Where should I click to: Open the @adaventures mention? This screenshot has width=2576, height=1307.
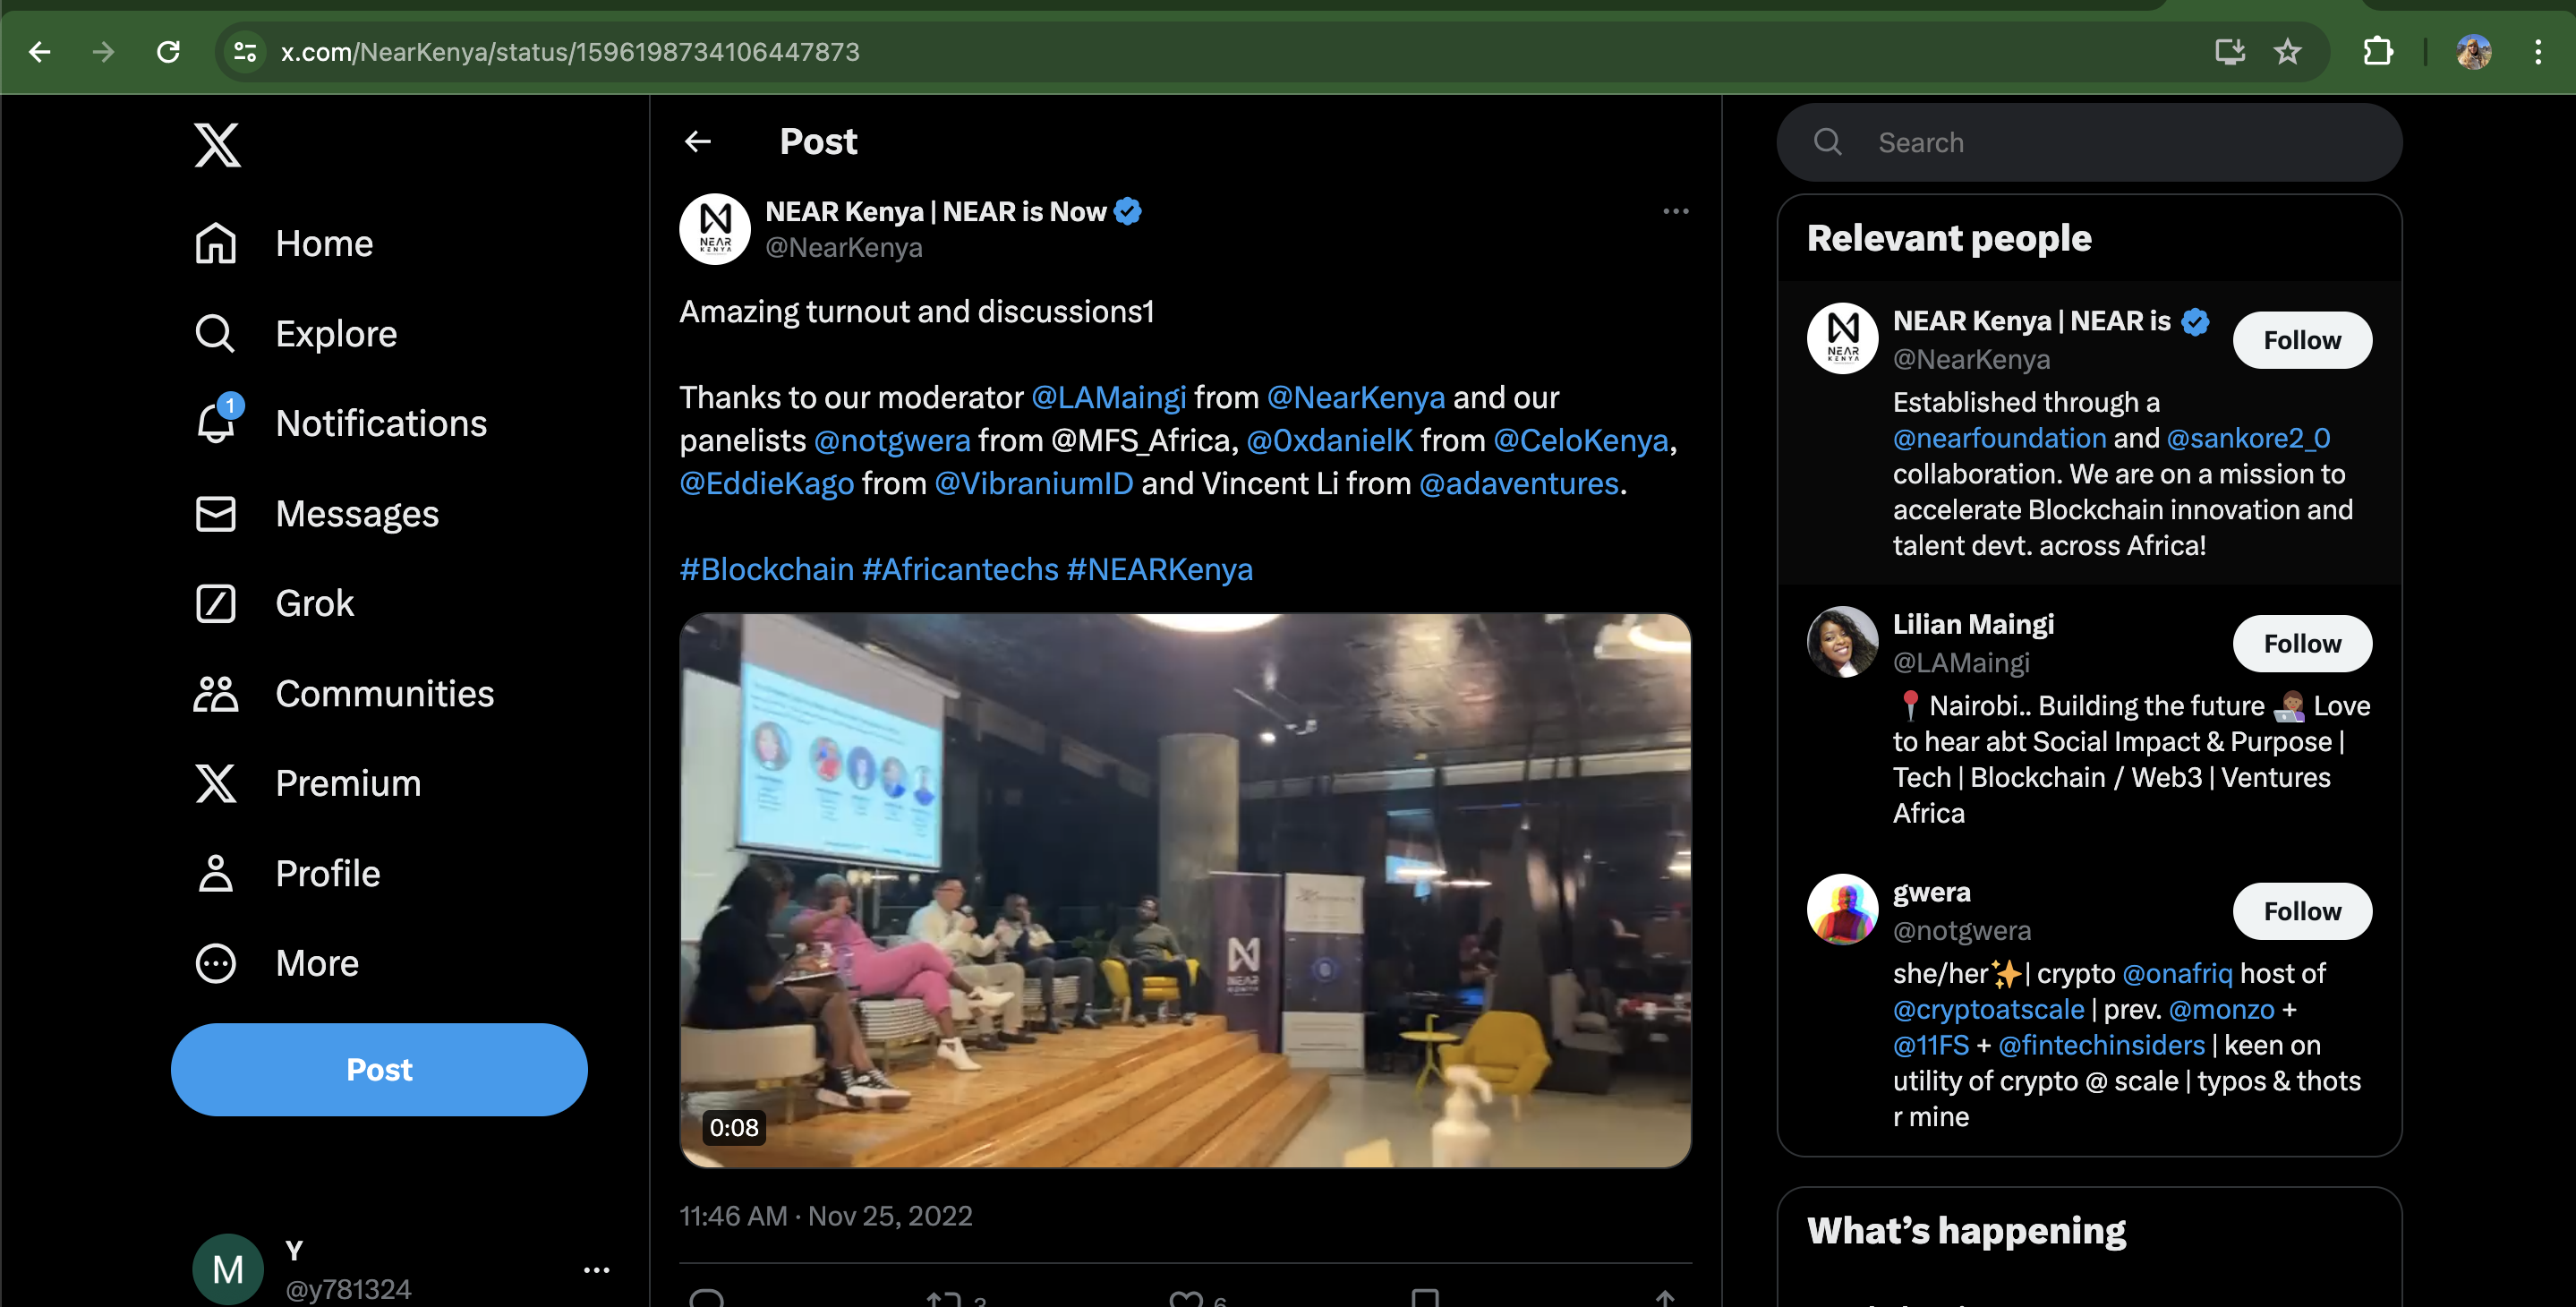1519,484
